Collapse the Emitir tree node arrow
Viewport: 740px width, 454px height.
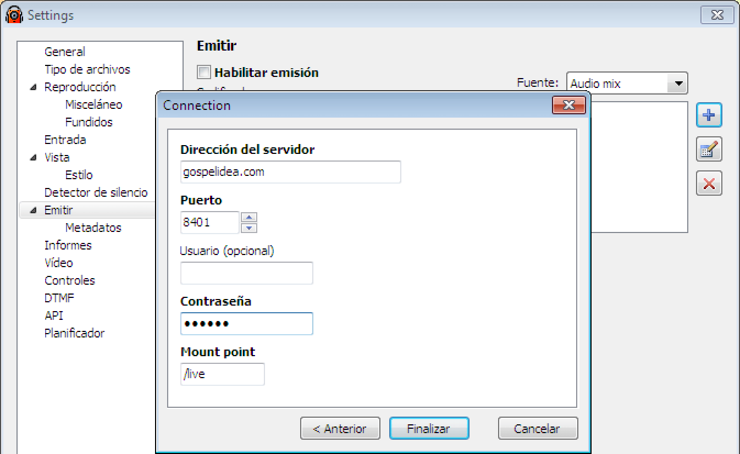(34, 211)
